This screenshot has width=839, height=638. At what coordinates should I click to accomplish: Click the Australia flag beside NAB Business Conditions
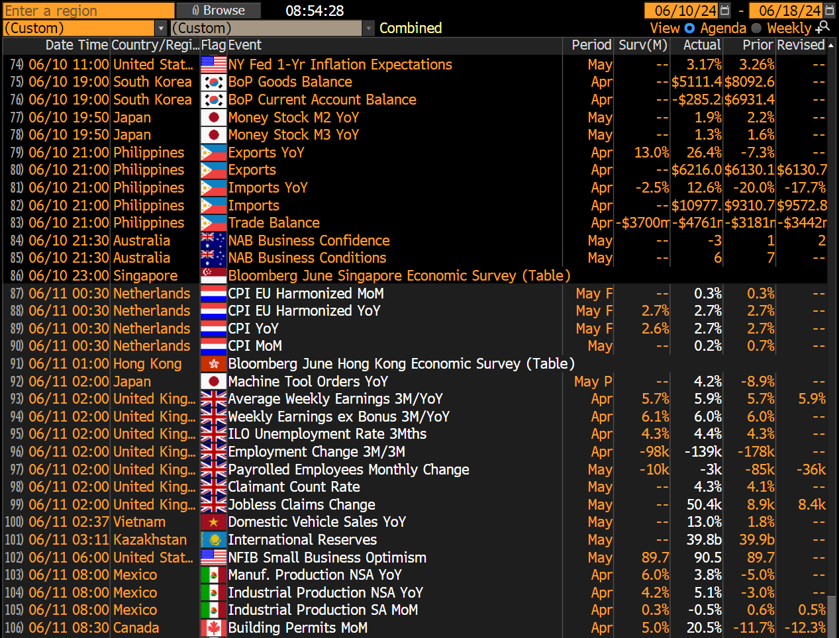point(213,258)
